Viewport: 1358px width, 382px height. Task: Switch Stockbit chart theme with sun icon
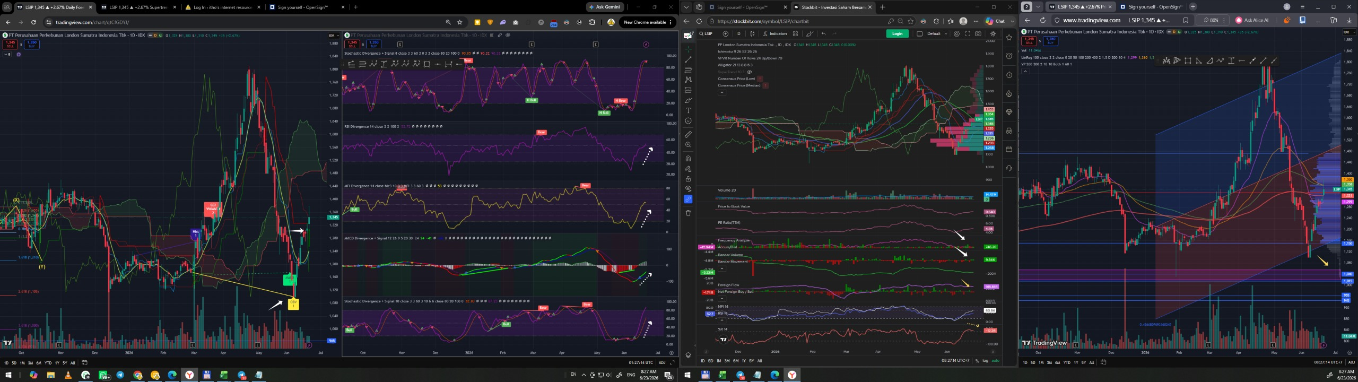coord(993,33)
